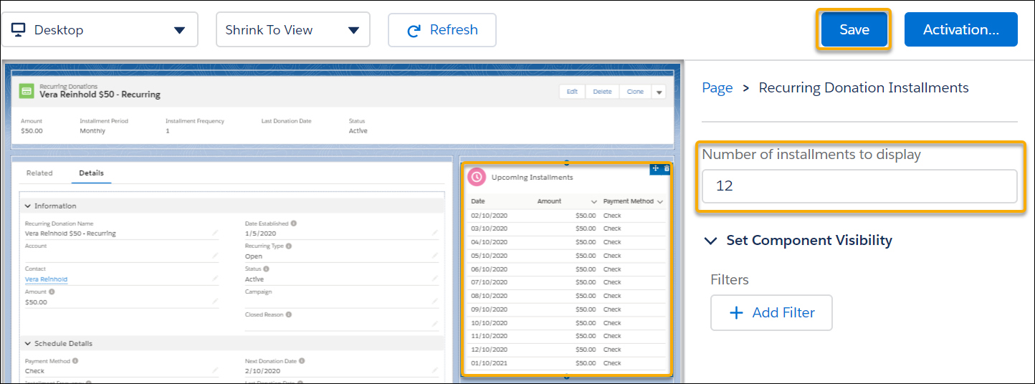Viewport: 1035px width, 384px height.
Task: Click the info icon beside Closed Reason
Action: pyautogui.click(x=289, y=315)
